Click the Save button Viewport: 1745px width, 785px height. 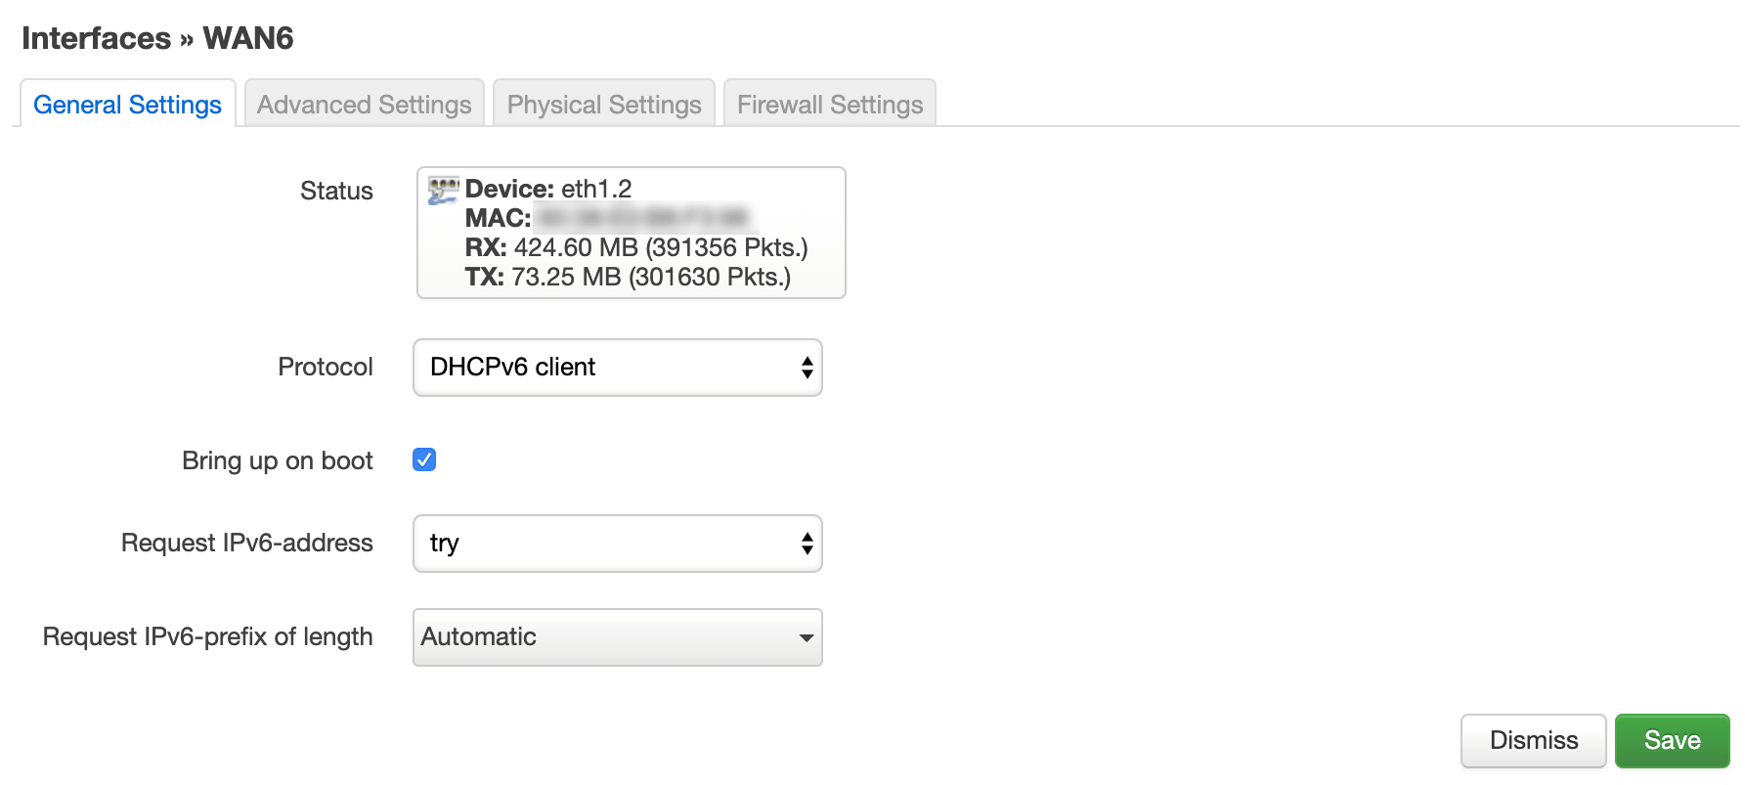tap(1673, 741)
